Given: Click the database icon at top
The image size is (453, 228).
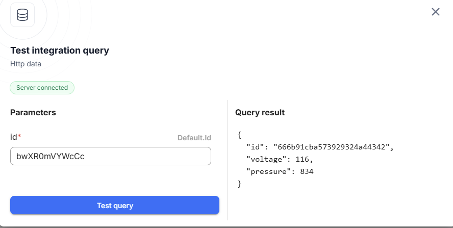Looking at the screenshot, I should [x=22, y=15].
